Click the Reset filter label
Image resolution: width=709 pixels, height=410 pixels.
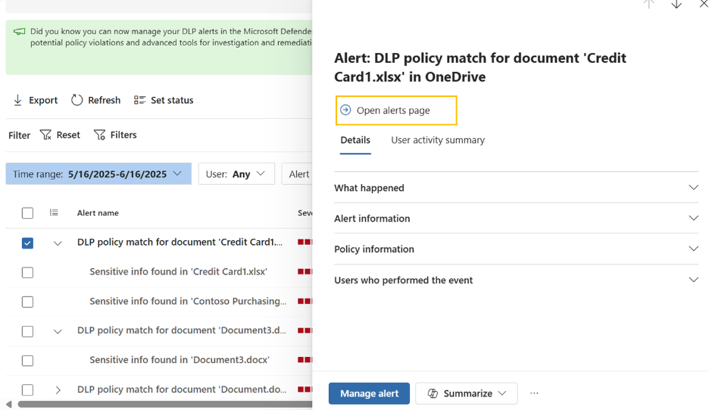point(68,135)
